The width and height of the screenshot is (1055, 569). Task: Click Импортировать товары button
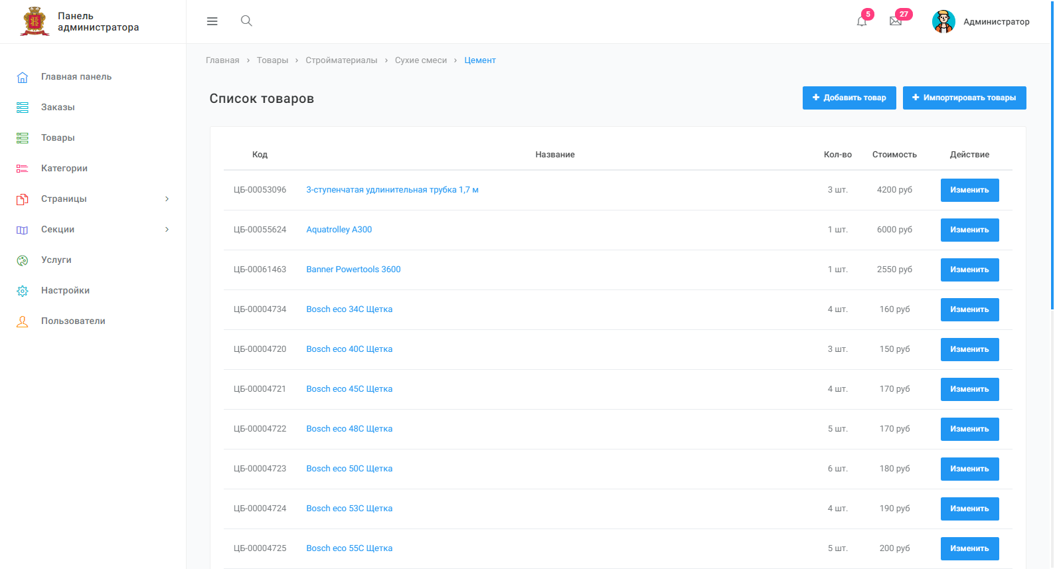[964, 98]
